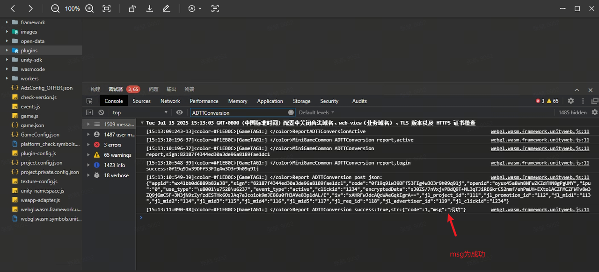
Task: Zoom in on the image
Action: point(89,8)
